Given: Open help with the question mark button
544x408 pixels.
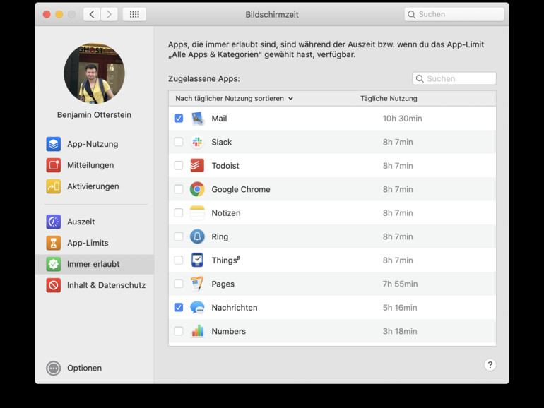Looking at the screenshot, I should point(490,365).
